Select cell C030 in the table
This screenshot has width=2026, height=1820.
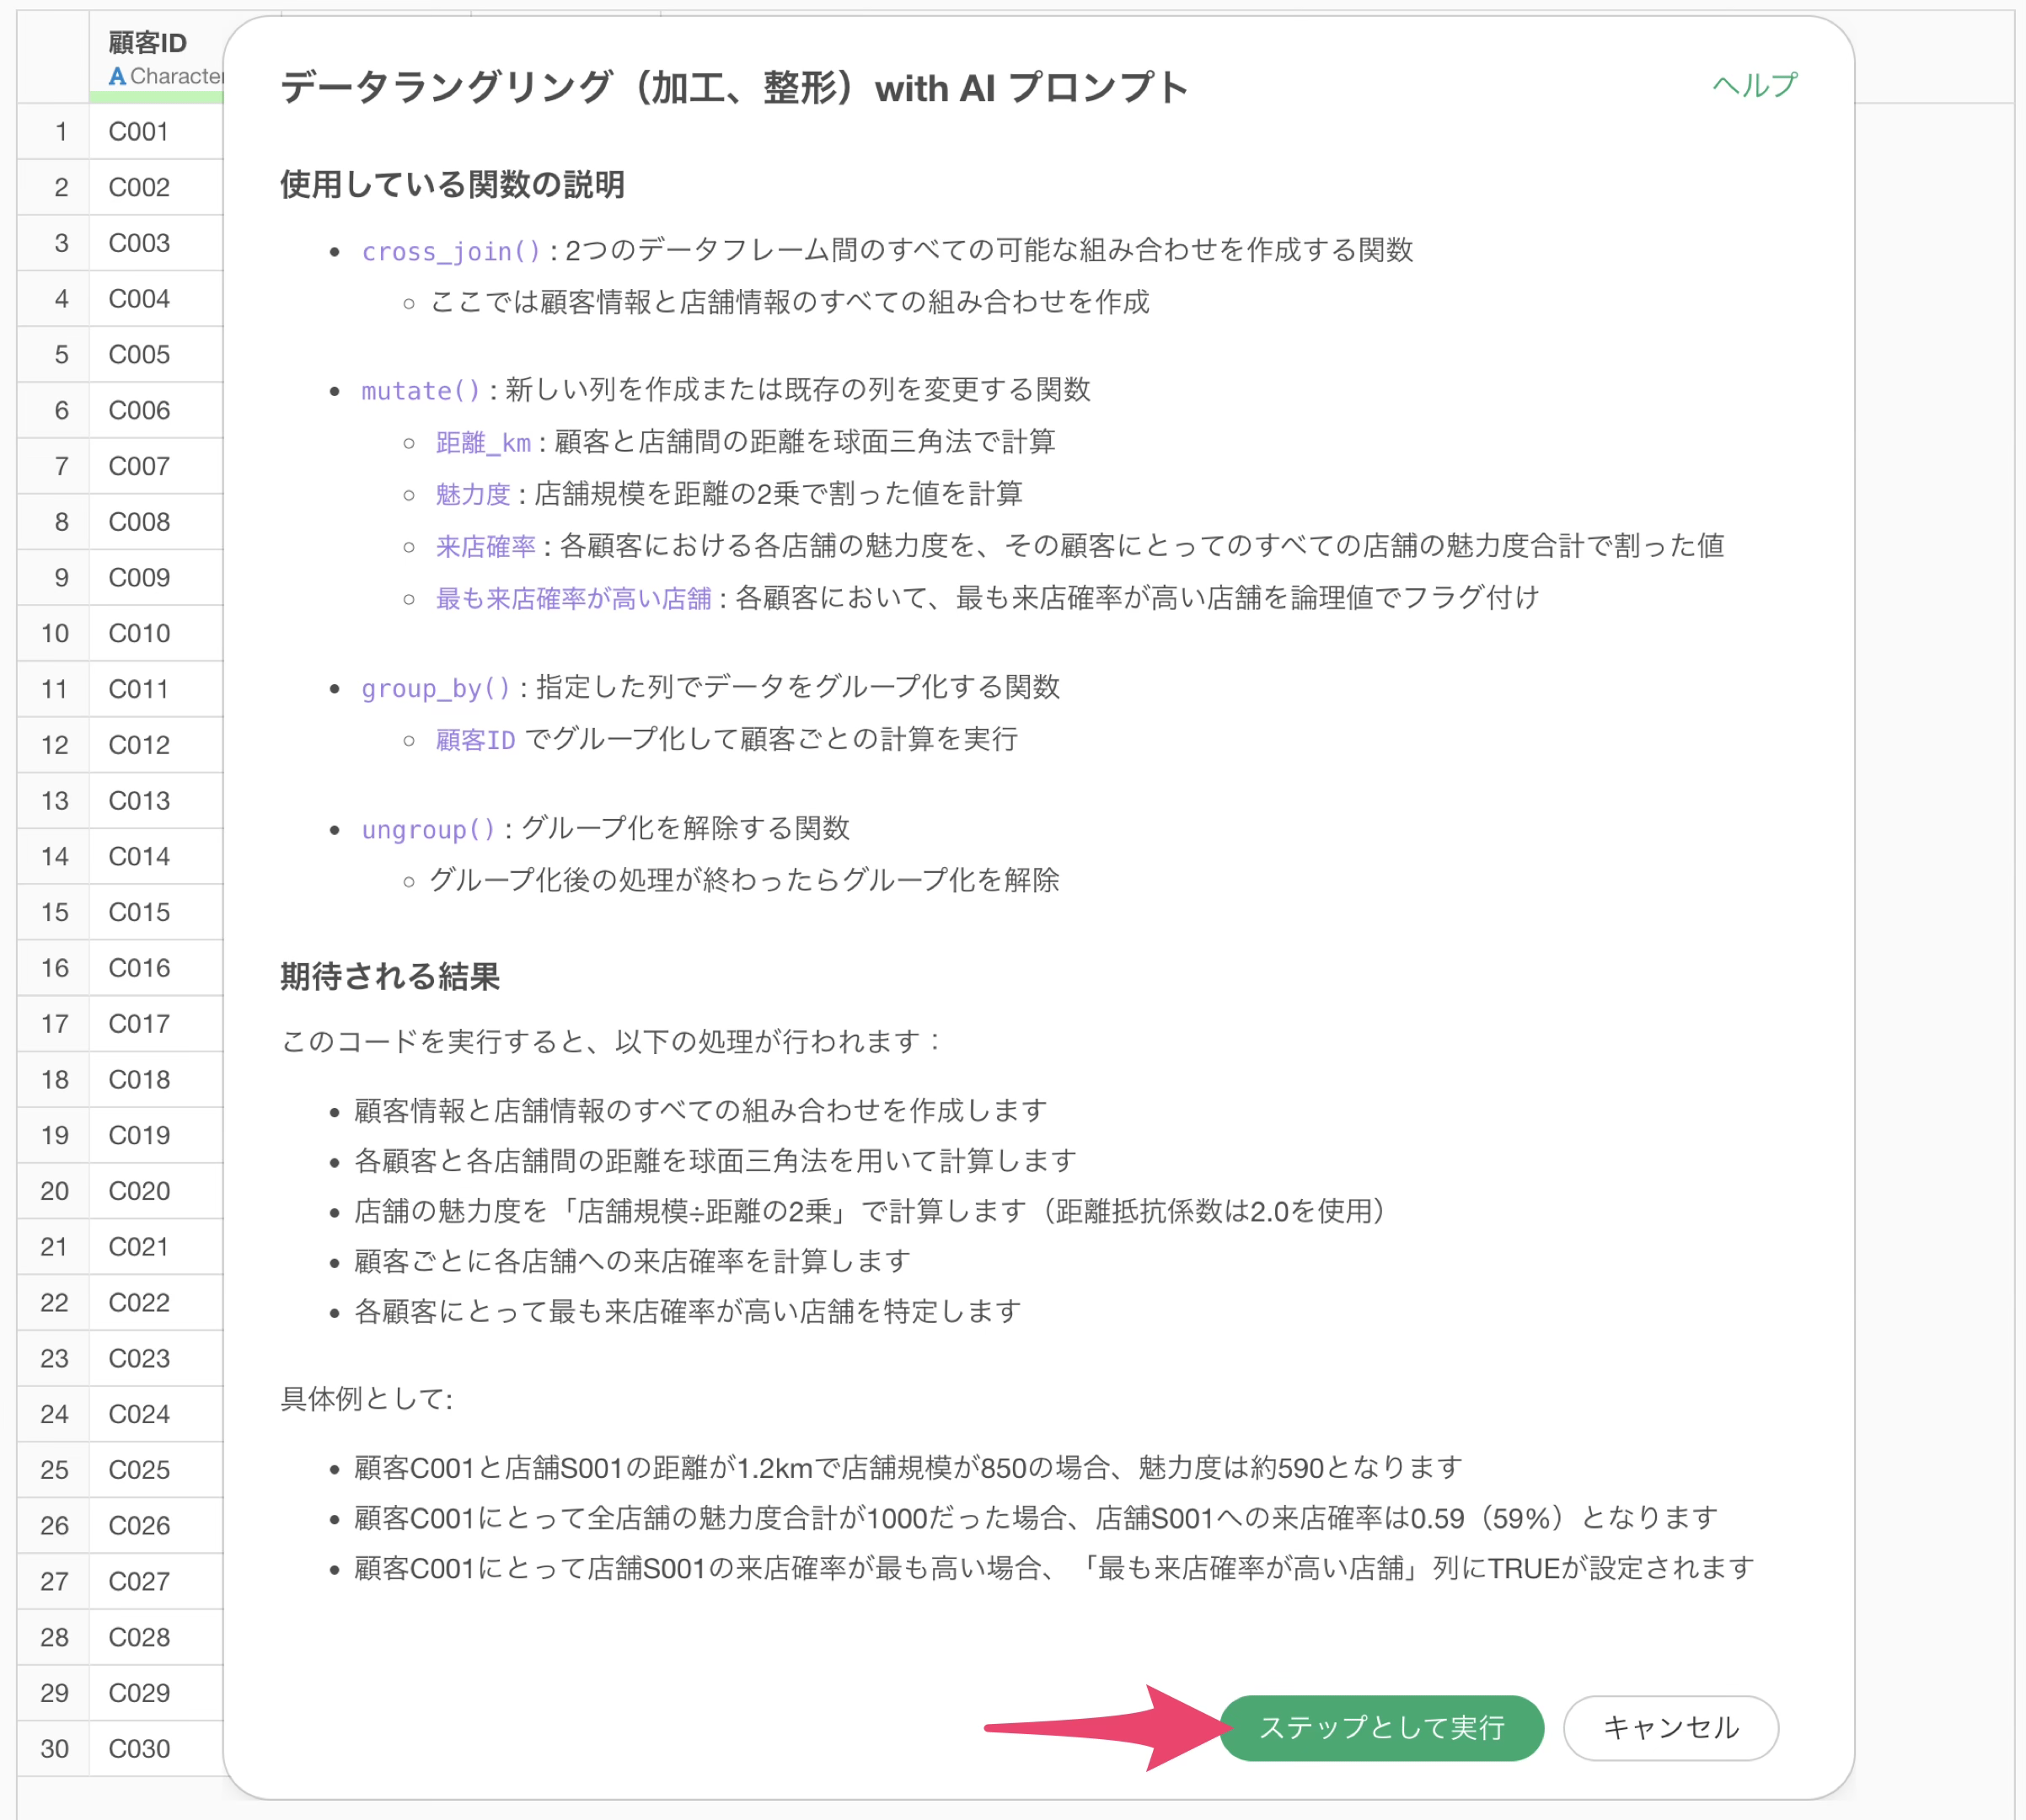(x=139, y=1749)
